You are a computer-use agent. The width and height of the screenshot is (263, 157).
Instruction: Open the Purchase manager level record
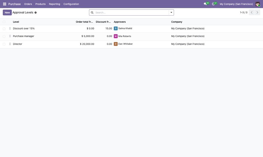[24, 36]
